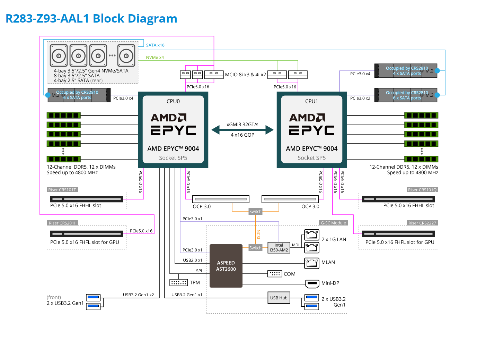The height and width of the screenshot is (349, 485).
Task: Click the G-SC Module label
Action: pyautogui.click(x=333, y=223)
